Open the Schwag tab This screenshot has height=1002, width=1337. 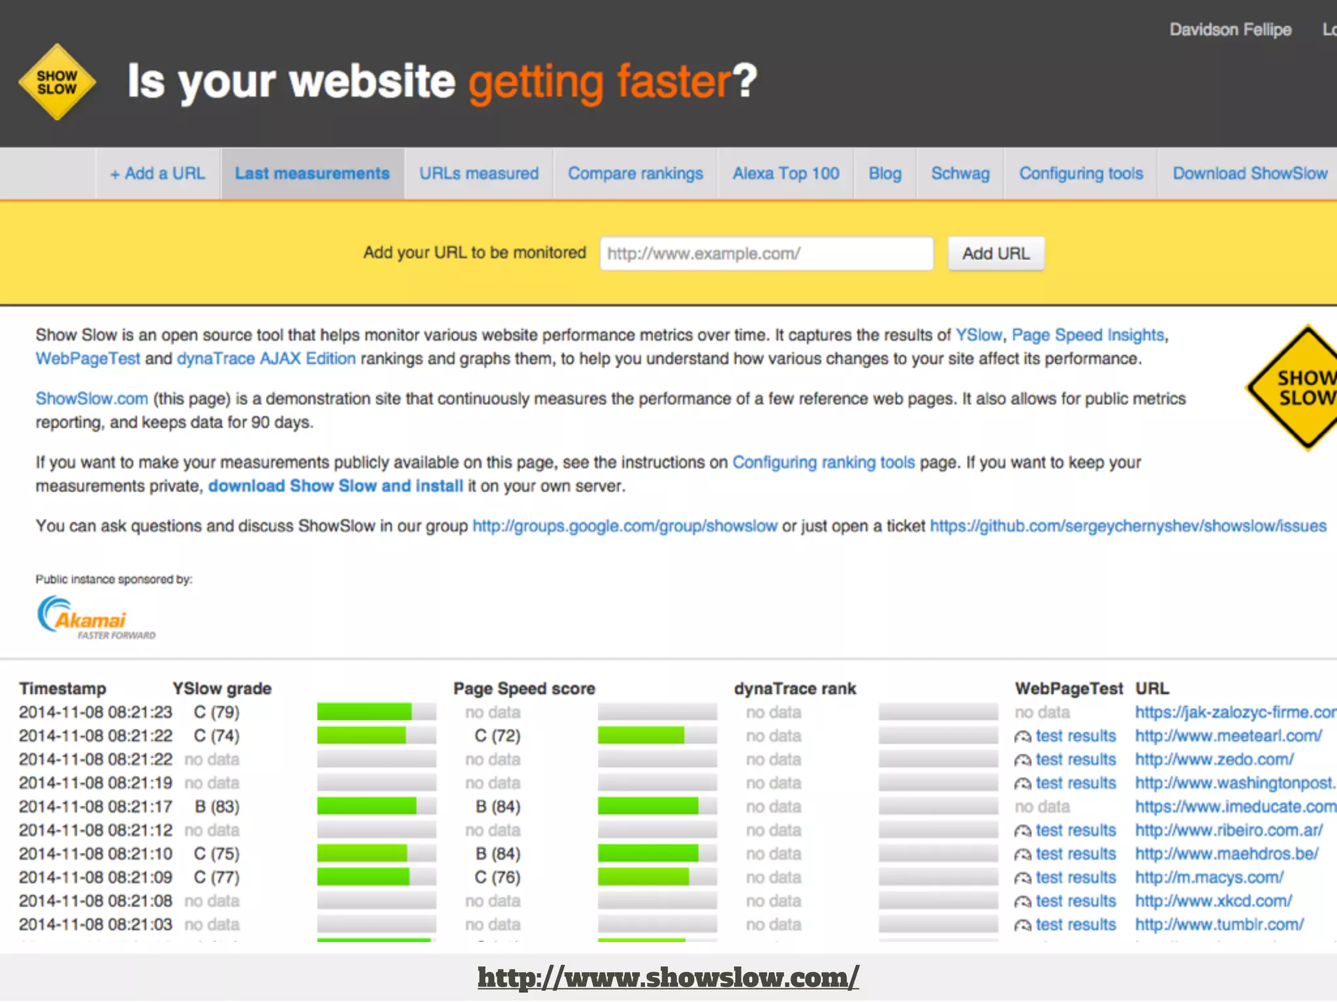960,174
